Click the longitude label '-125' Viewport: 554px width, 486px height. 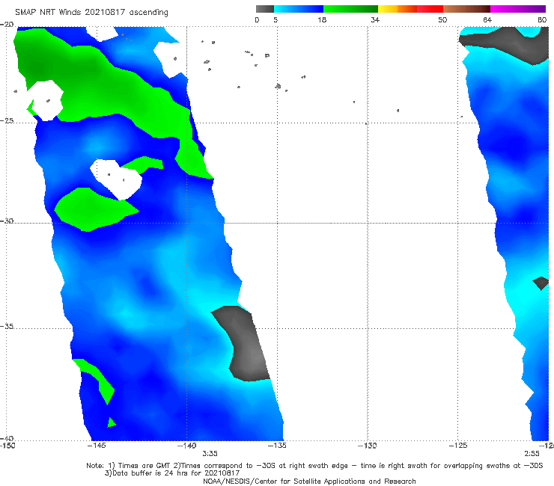458,446
